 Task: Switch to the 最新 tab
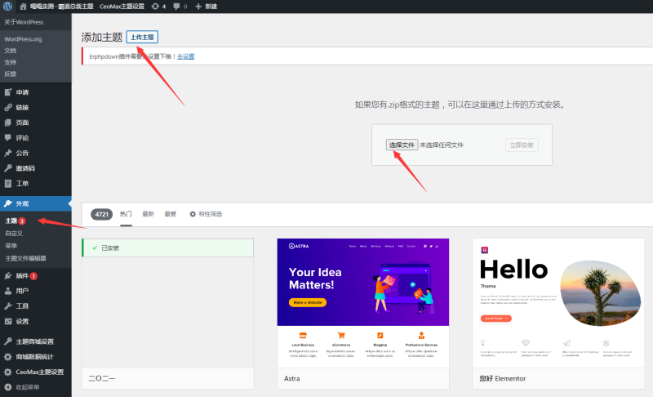click(x=148, y=214)
